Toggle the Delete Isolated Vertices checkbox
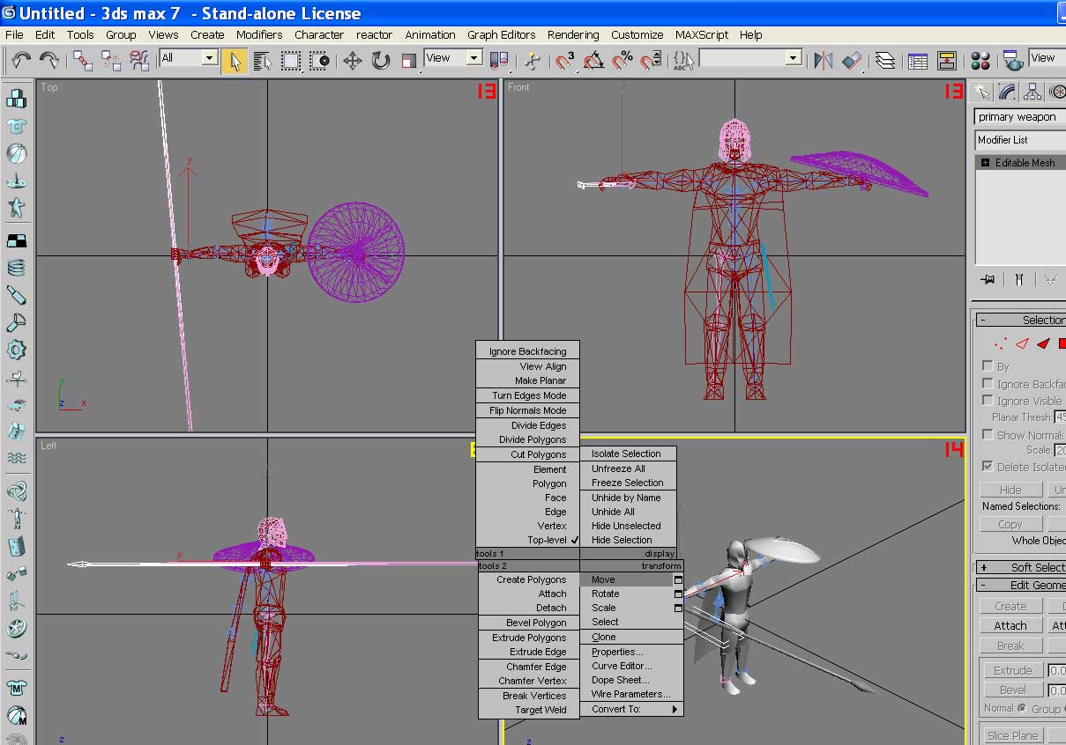This screenshot has height=745, width=1066. [x=988, y=467]
